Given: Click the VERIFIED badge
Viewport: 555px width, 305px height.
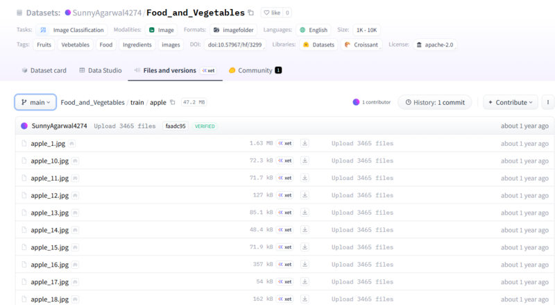Looking at the screenshot, I should (205, 126).
